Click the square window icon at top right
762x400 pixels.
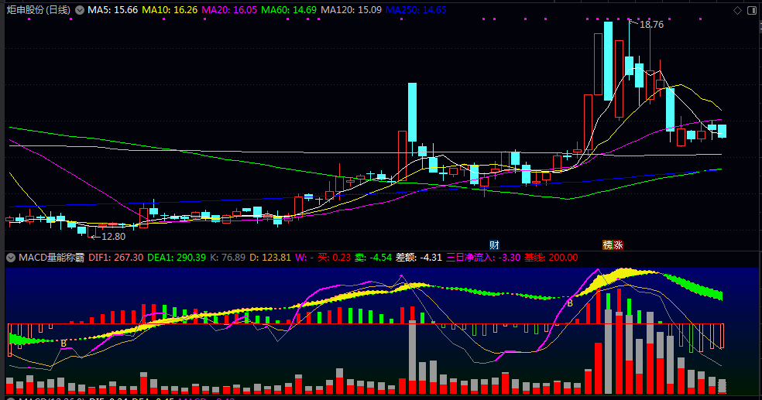tap(752, 10)
